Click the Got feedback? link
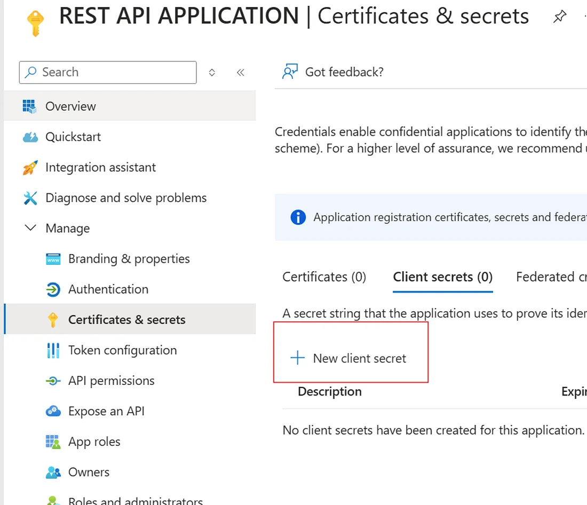The height and width of the screenshot is (505, 587). 344,72
